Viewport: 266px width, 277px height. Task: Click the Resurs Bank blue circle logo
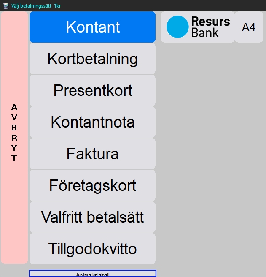tap(177, 27)
